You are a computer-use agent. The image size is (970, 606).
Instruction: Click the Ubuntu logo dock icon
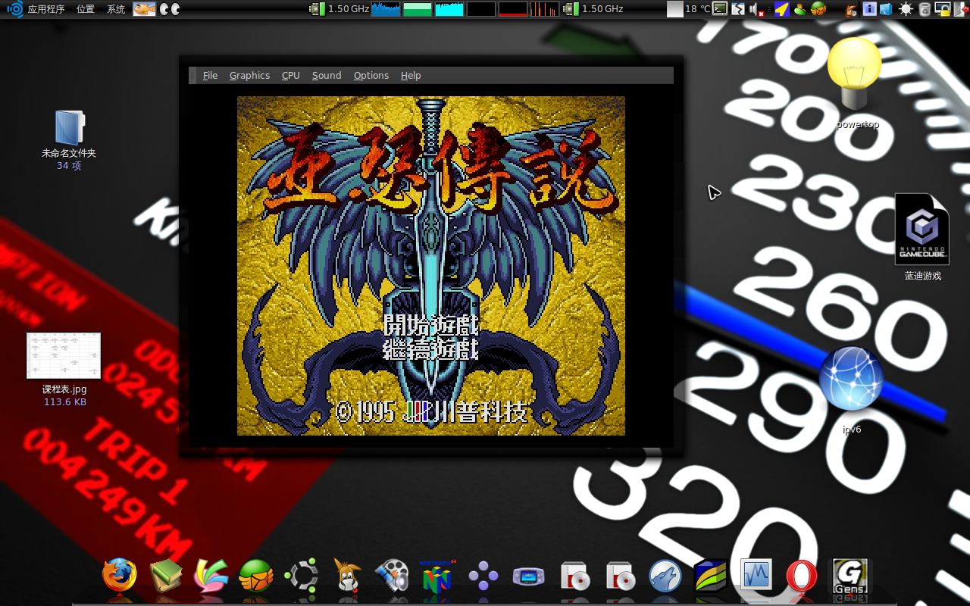[x=302, y=576]
